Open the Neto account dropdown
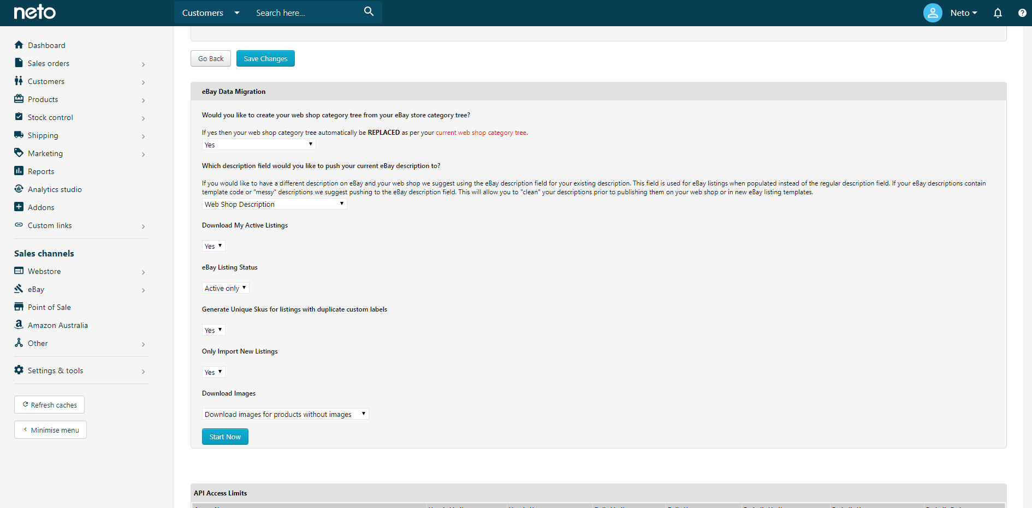Screen dimensions: 1032x508 point(964,13)
